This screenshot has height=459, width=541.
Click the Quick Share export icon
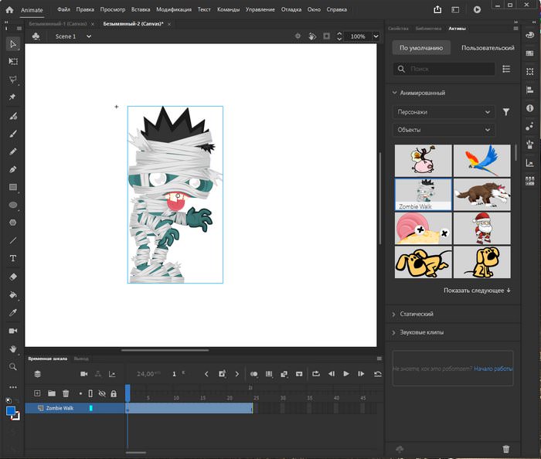[x=438, y=9]
